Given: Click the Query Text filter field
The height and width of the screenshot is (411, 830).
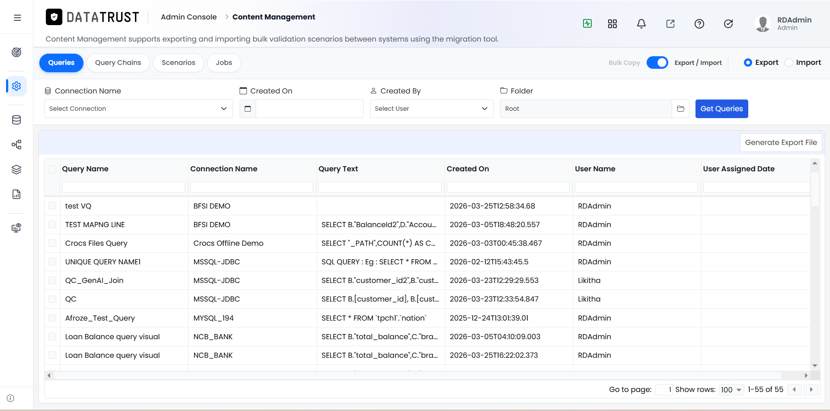Looking at the screenshot, I should (x=380, y=187).
